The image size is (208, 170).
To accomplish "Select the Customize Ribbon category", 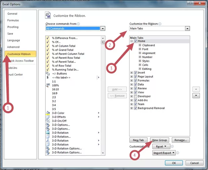I will coord(20,54).
